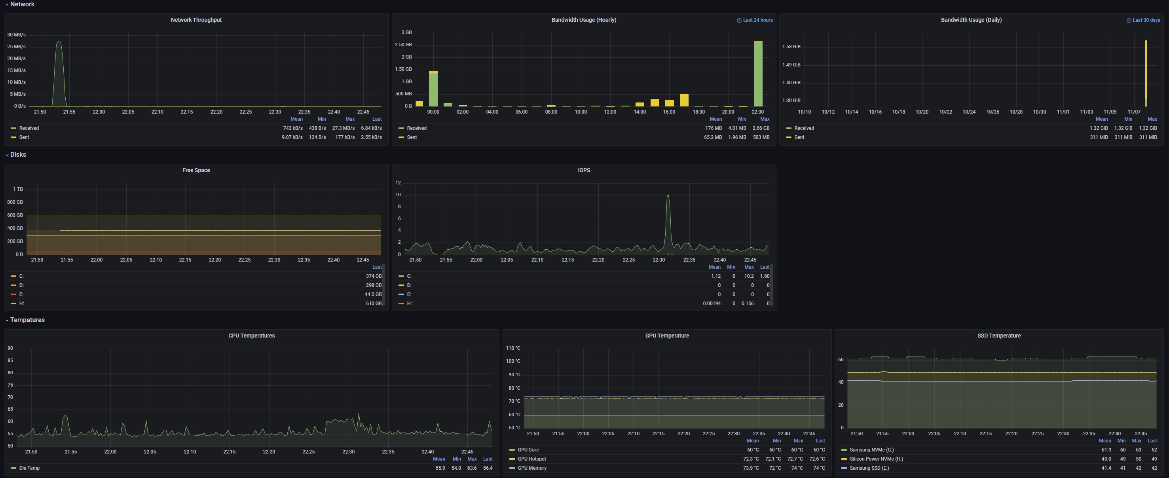Click the Free Space legend scrollbar
Image resolution: width=1169 pixels, height=478 pixels.
tap(383, 285)
